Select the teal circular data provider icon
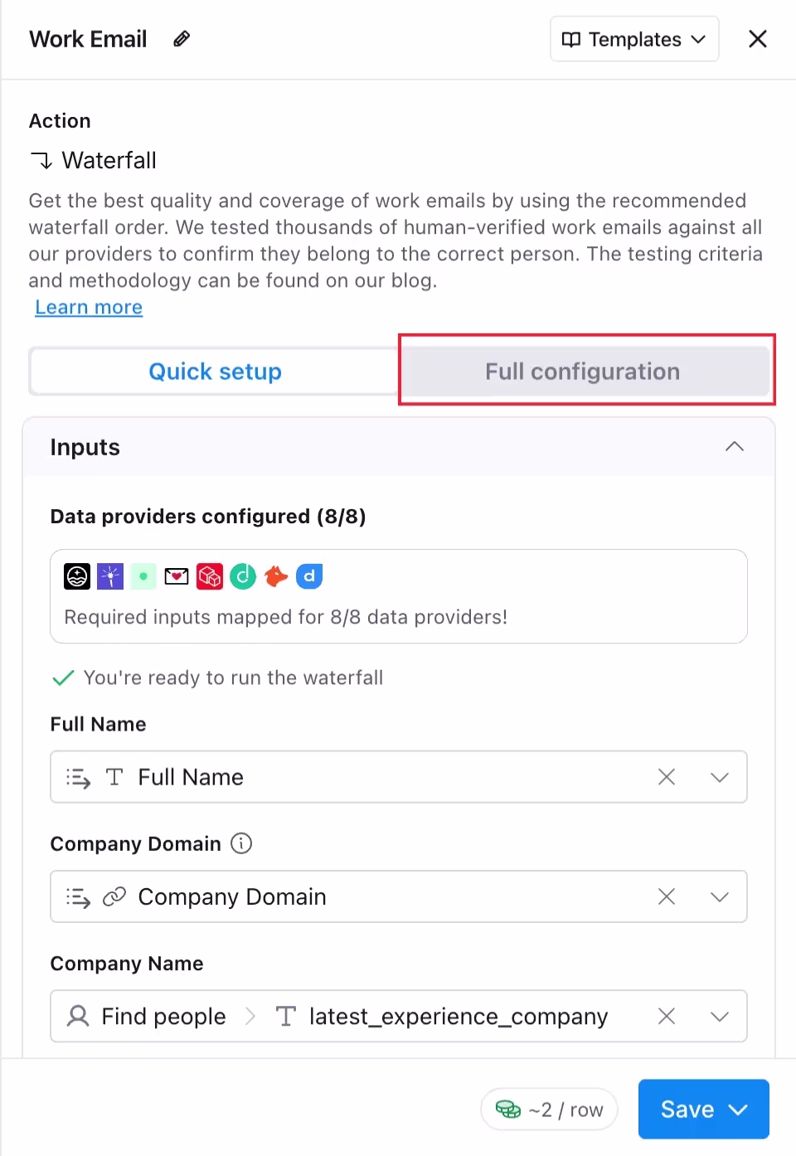This screenshot has width=796, height=1156. pyautogui.click(x=243, y=576)
